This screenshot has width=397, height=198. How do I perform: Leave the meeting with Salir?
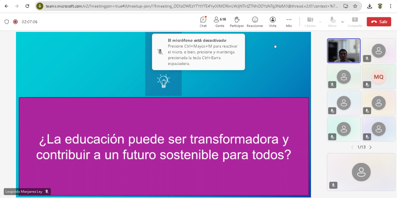coord(379,22)
